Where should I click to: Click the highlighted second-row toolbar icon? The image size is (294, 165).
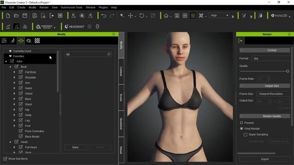[17, 27]
